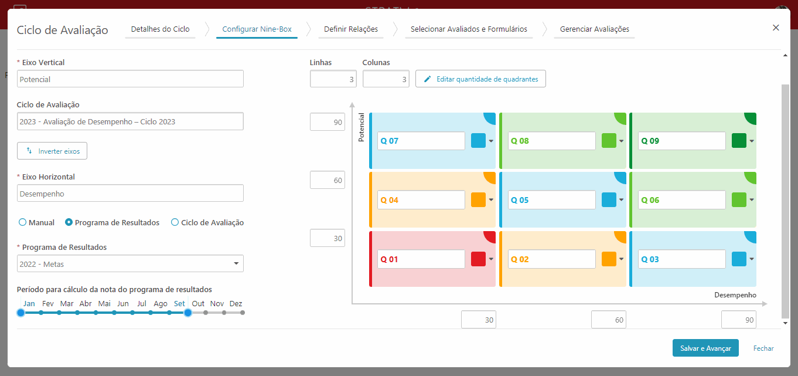The width and height of the screenshot is (798, 376).
Task: Open the Programa de Resultados dropdown
Action: (130, 263)
